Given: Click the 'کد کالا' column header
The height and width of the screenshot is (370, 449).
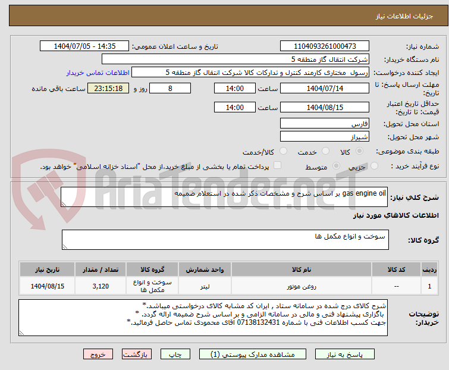Looking at the screenshot, I should coord(396,269).
